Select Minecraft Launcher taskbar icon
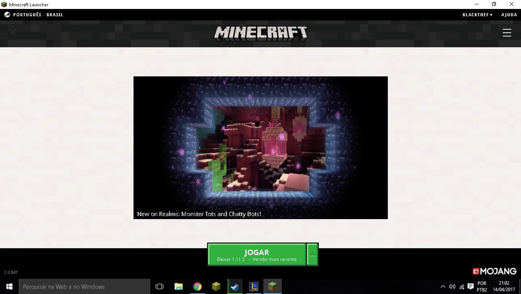Viewport: 521px width, 294px height. coord(273,287)
